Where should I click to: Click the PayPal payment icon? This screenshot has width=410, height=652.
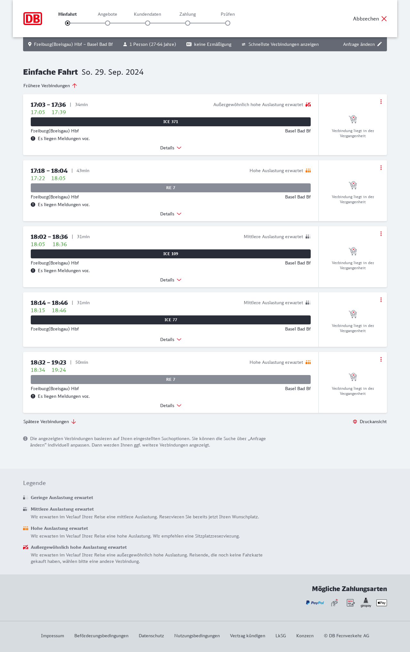coord(315,603)
